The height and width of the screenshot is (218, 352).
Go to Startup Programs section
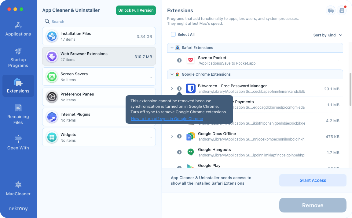18,58
